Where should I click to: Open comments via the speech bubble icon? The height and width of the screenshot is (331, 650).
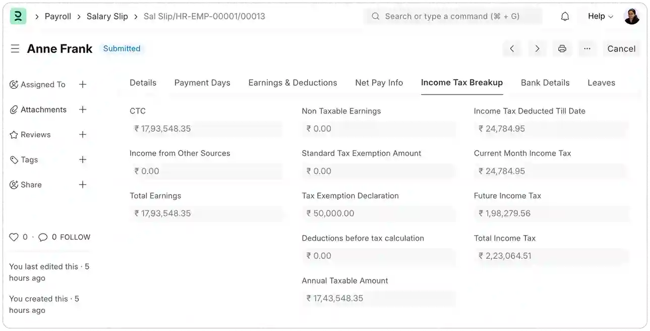point(43,237)
